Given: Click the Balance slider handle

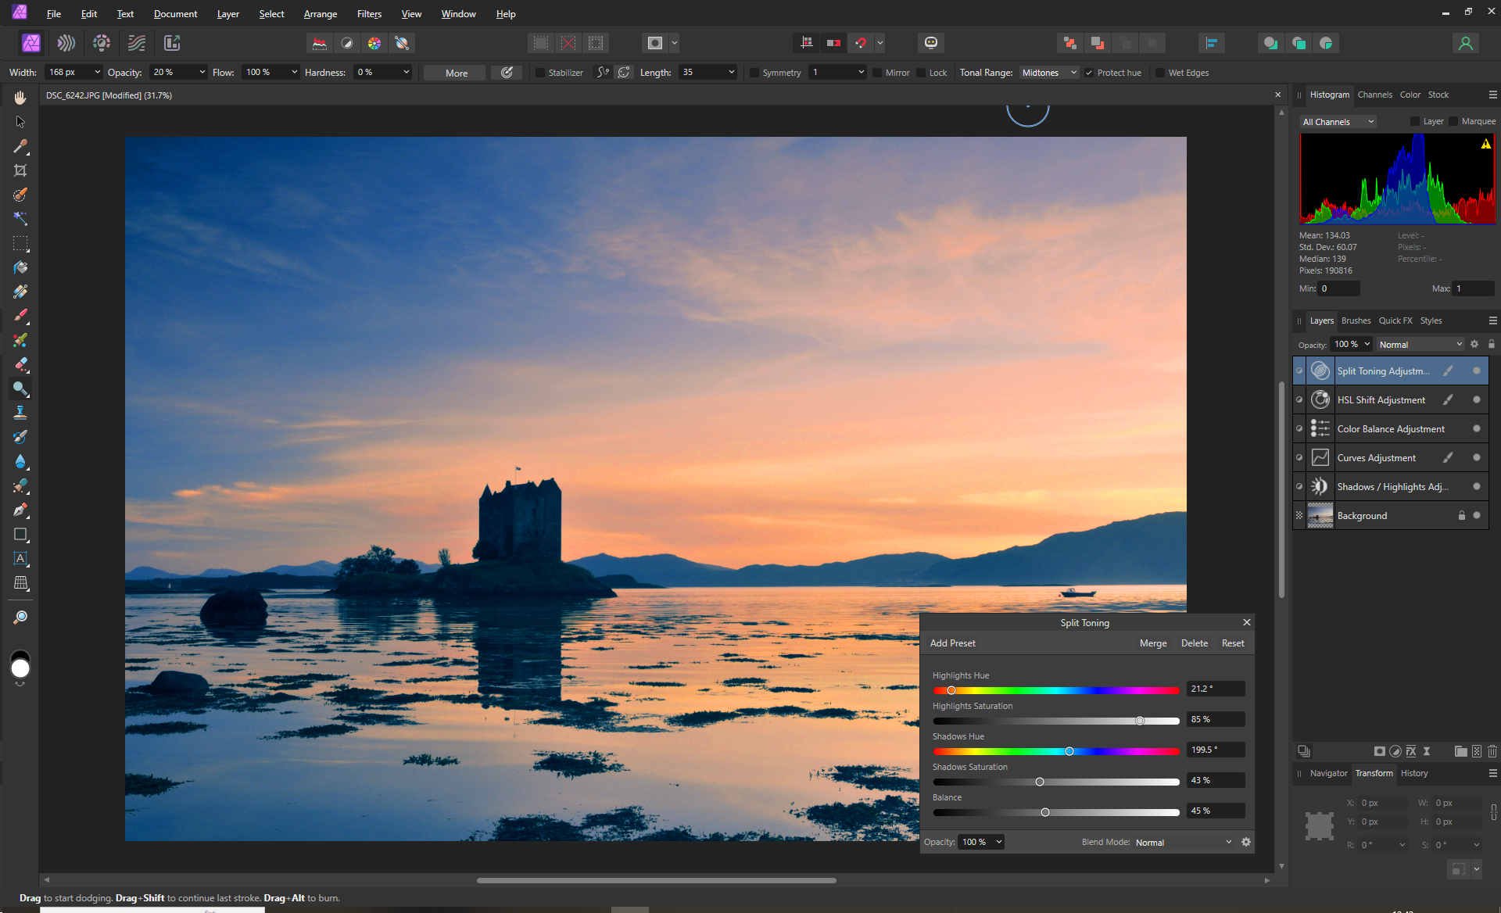Looking at the screenshot, I should (1045, 812).
